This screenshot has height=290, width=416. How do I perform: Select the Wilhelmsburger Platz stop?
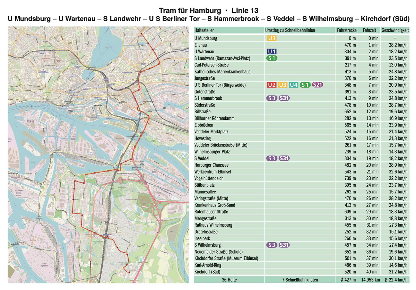point(212,152)
